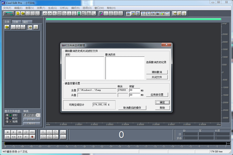Click the undo arrow icon in the toolbar

(45, 14)
